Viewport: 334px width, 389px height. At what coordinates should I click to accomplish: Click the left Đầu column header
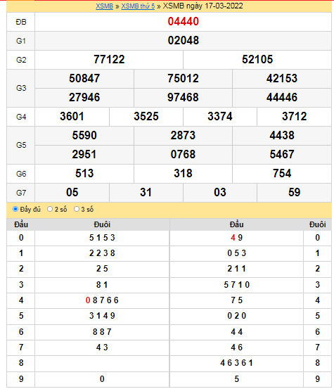pyautogui.click(x=21, y=224)
